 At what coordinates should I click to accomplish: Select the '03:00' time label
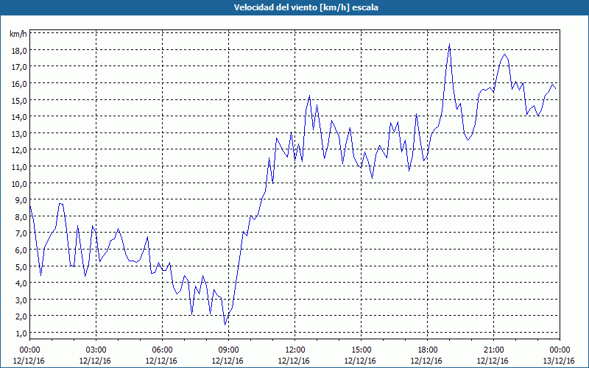pyautogui.click(x=96, y=350)
